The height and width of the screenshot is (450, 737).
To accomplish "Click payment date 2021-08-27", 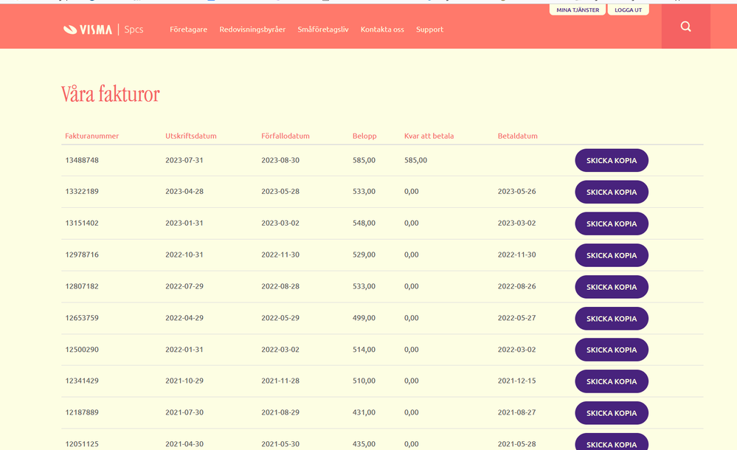I will 516,412.
